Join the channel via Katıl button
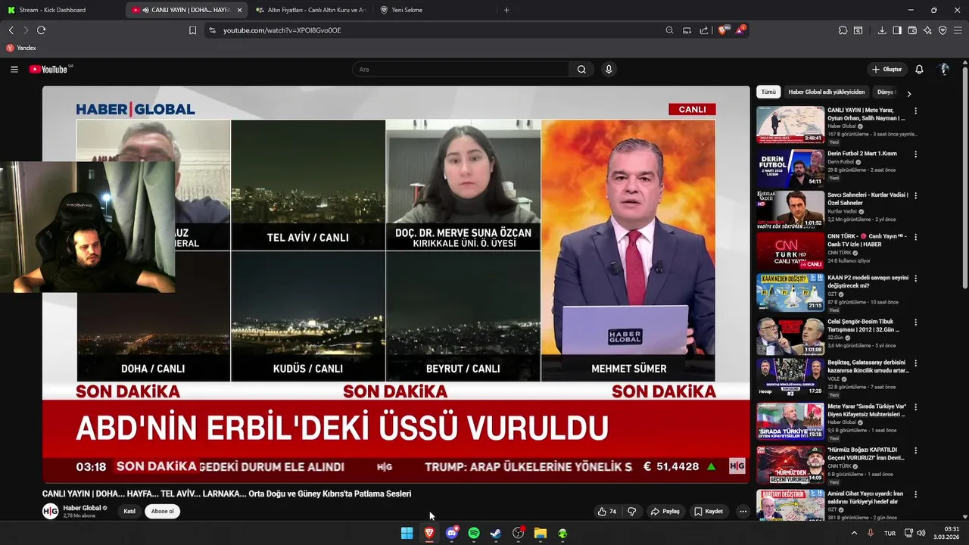Image resolution: width=969 pixels, height=545 pixels. (129, 511)
